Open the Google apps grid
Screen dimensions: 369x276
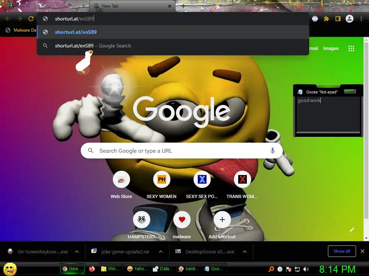tap(351, 49)
